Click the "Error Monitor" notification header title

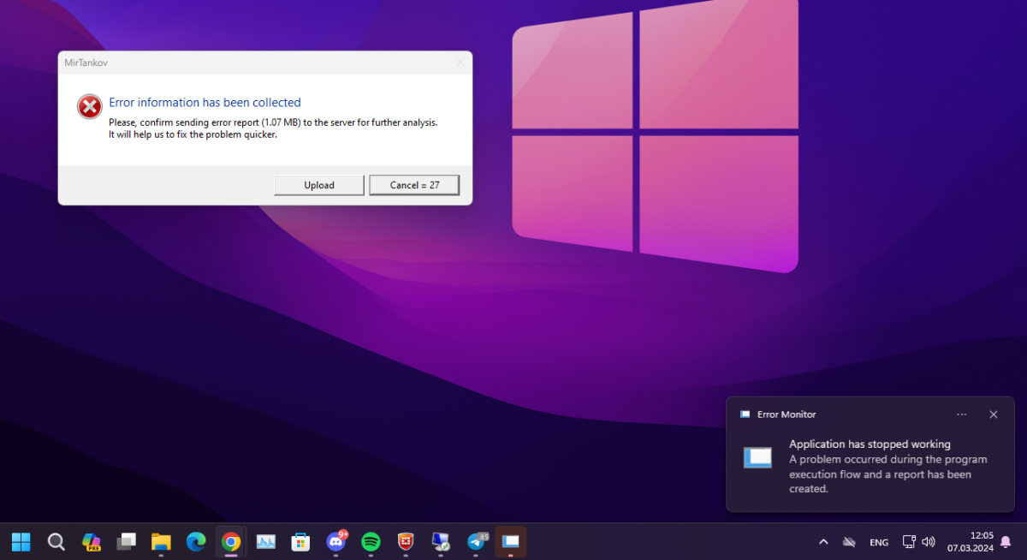click(787, 414)
